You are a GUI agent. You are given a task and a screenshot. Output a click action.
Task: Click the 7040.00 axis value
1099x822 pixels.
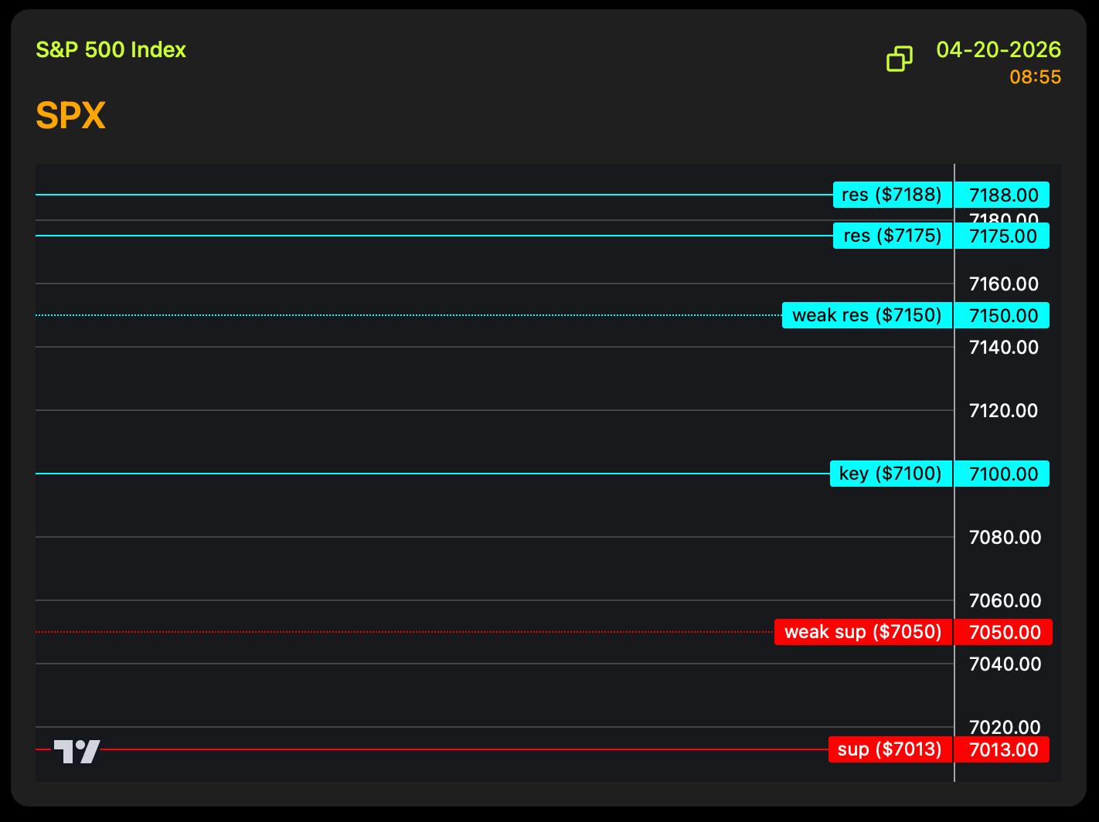coord(1005,664)
